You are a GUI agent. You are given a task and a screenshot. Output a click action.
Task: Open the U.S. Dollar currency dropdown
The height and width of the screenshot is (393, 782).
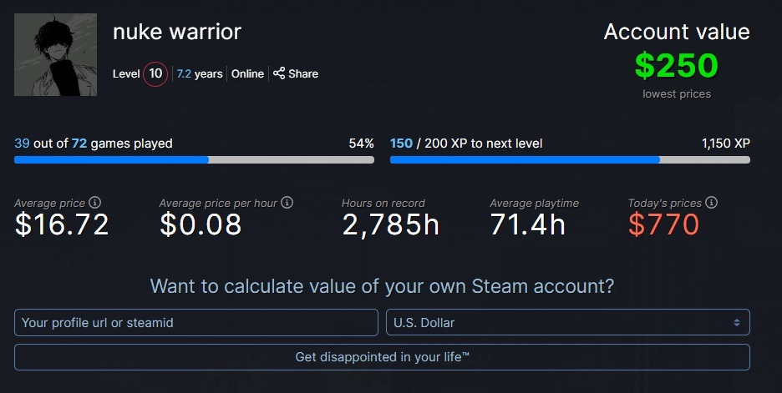[567, 322]
